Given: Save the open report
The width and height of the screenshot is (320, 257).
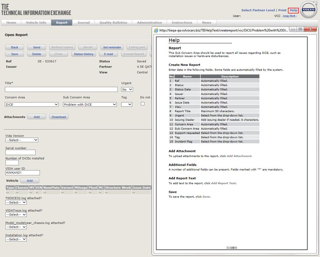Looking at the screenshot, I should 14,54.
